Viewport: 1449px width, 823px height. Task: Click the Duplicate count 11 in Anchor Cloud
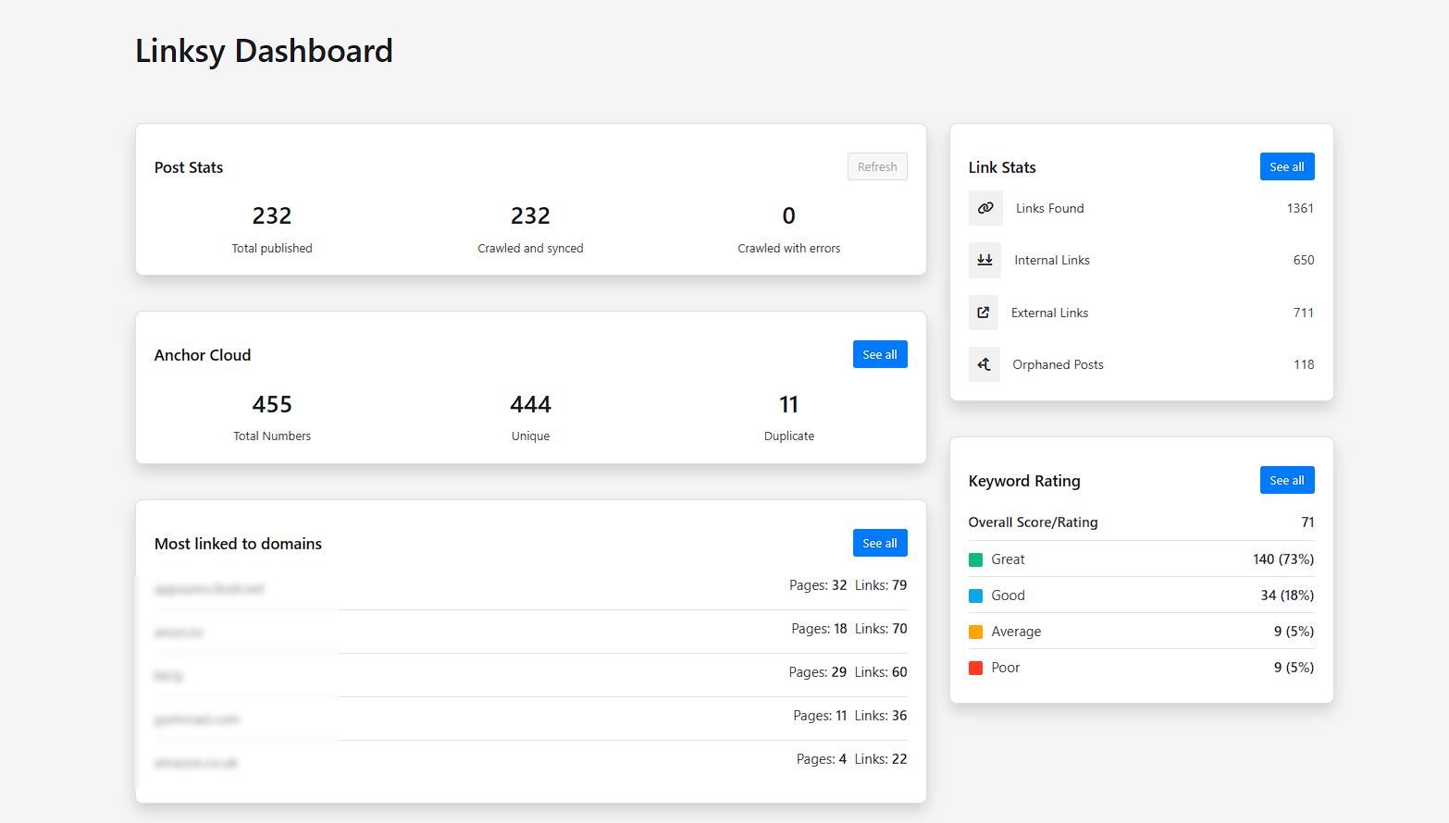click(x=788, y=404)
